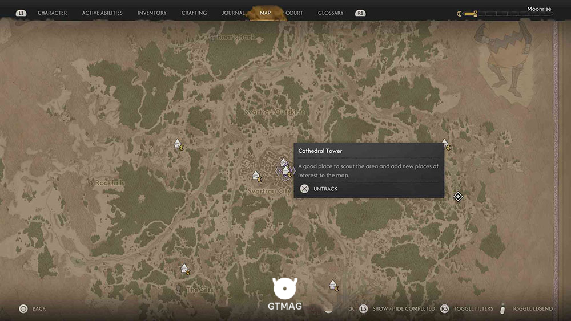The image size is (571, 321).
Task: Click the Back button label
Action: coord(39,308)
